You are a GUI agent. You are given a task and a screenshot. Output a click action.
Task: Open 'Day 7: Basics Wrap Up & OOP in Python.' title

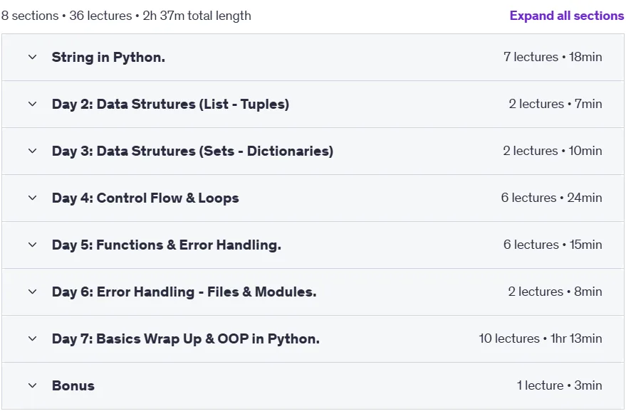pos(186,339)
